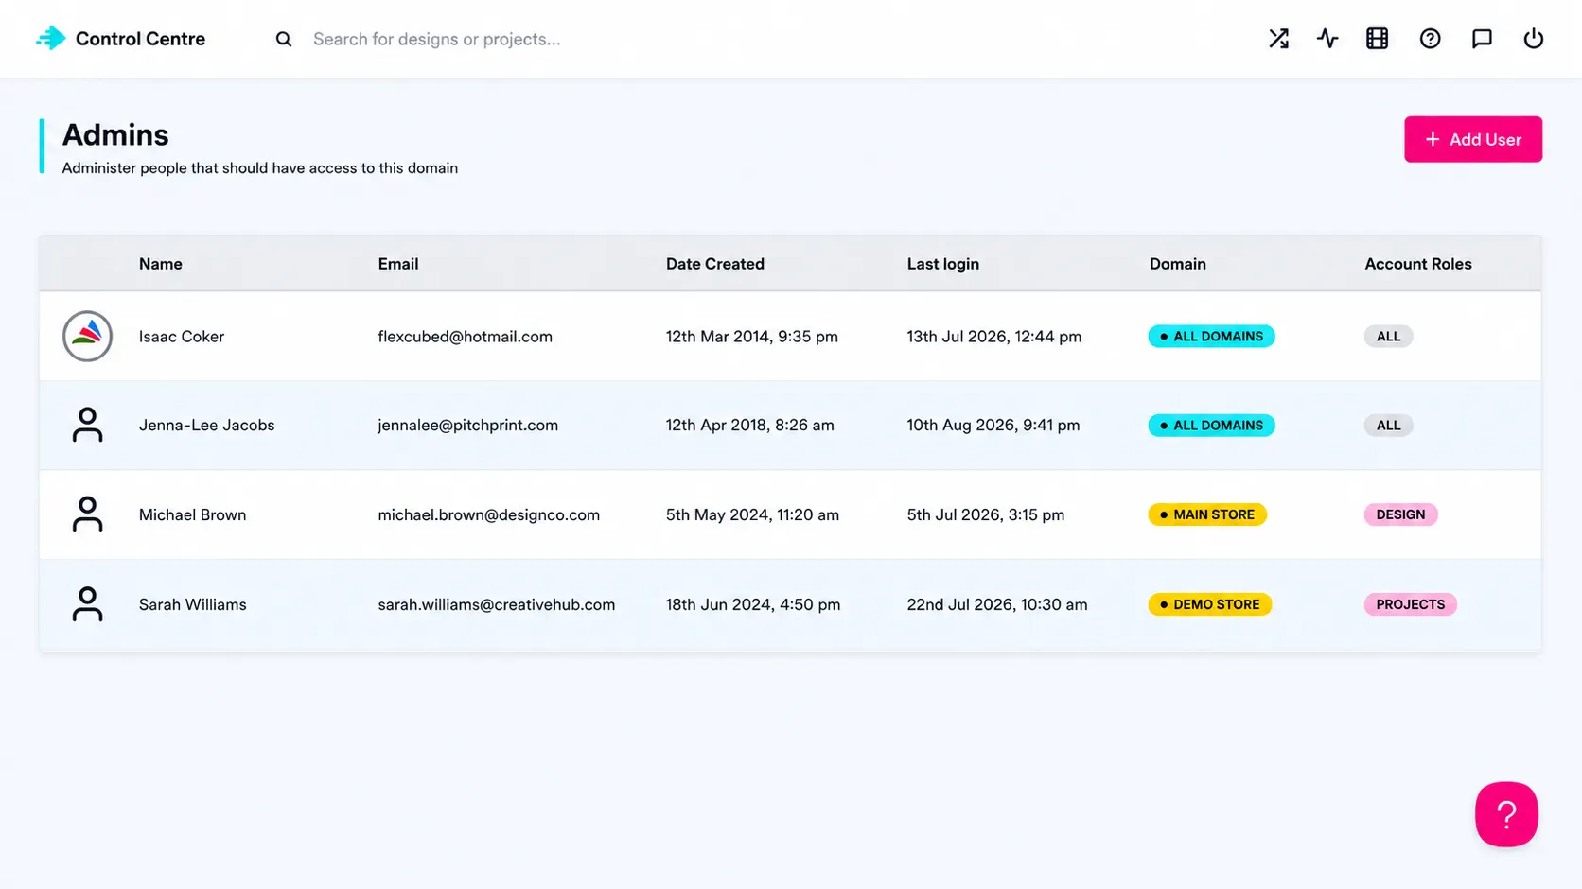
Task: Open the shuffle arrows icon in header
Action: [1278, 39]
